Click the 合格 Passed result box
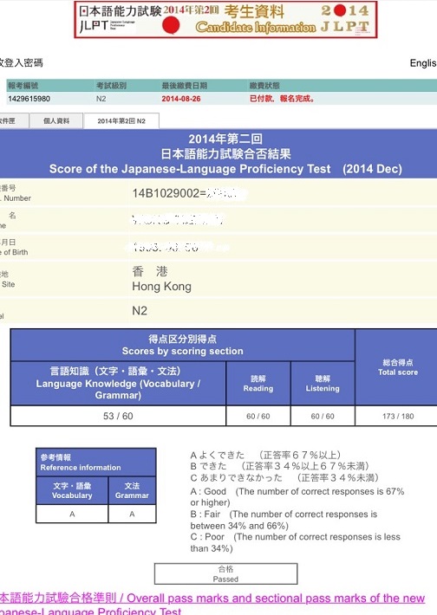This screenshot has width=437, height=615. pyautogui.click(x=225, y=573)
